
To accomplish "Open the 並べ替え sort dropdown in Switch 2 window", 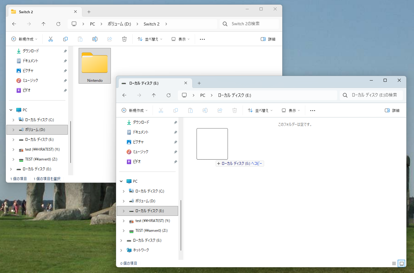I will [150, 39].
